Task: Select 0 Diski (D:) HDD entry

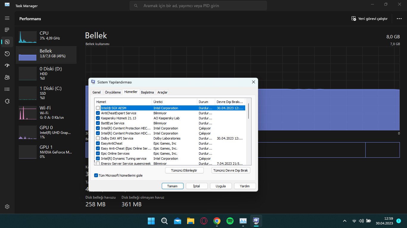Action: coord(46,73)
